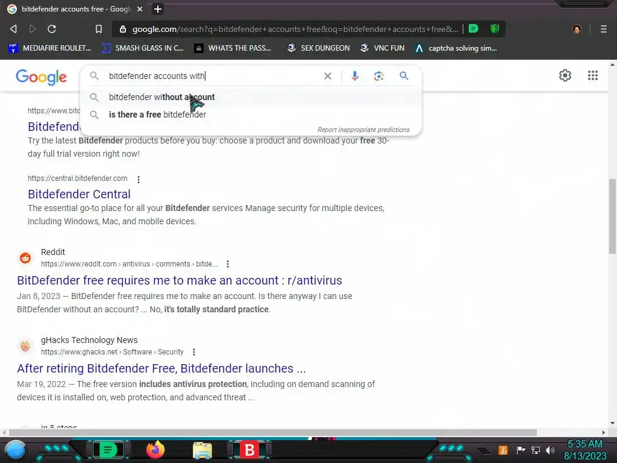Click Report inappropriate predictions

tap(363, 130)
